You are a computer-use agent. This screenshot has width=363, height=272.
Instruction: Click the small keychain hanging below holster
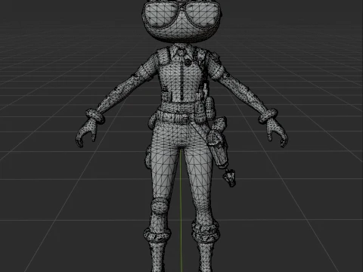click(x=230, y=178)
